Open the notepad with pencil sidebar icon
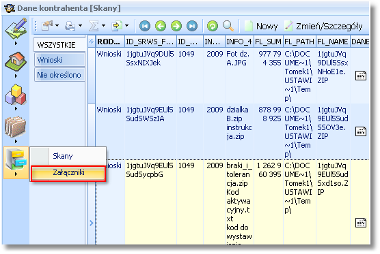 (x=16, y=28)
